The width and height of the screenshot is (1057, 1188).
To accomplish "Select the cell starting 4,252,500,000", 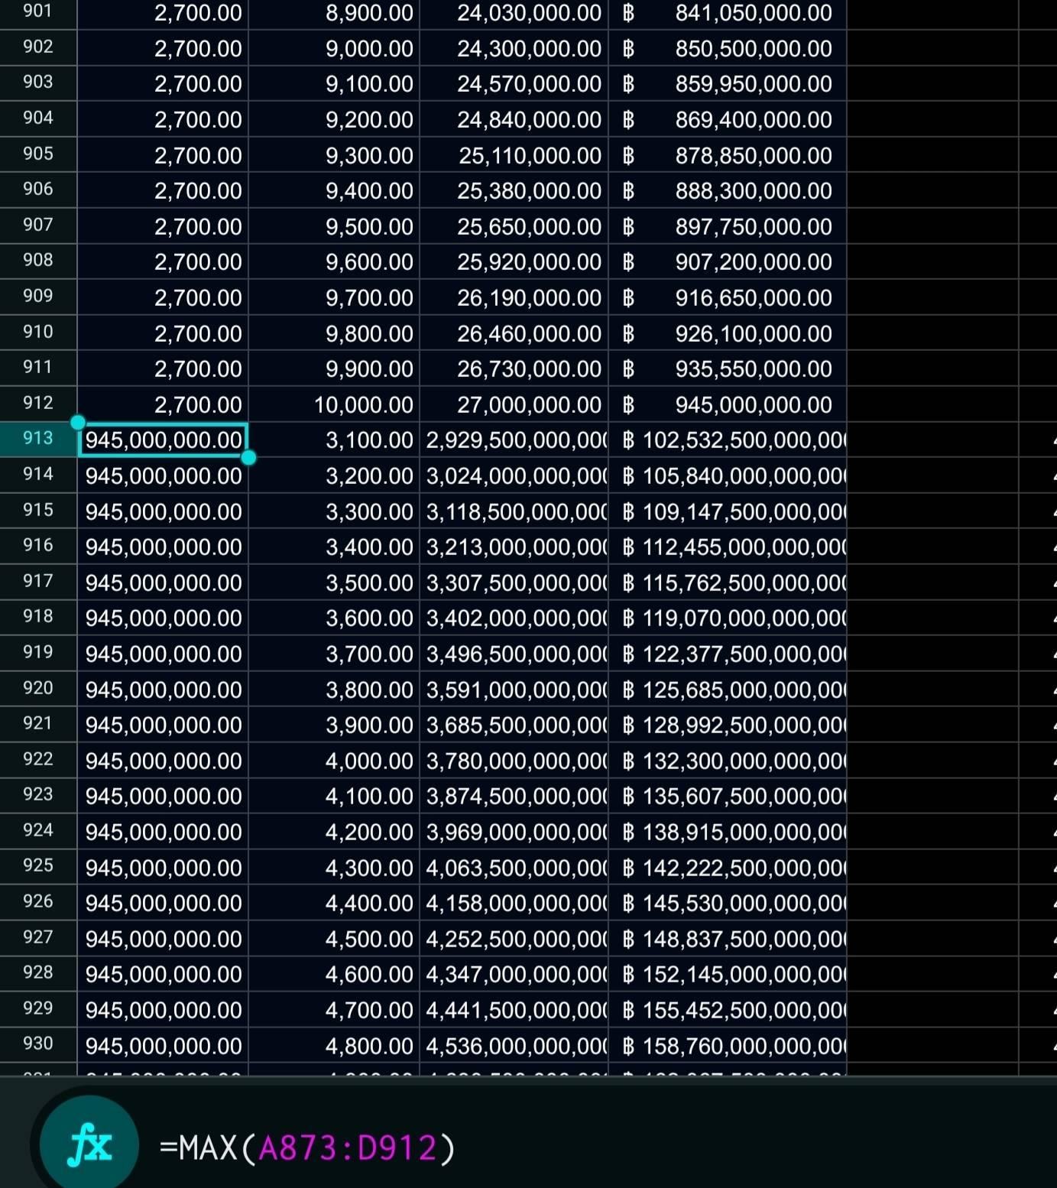I will point(514,938).
